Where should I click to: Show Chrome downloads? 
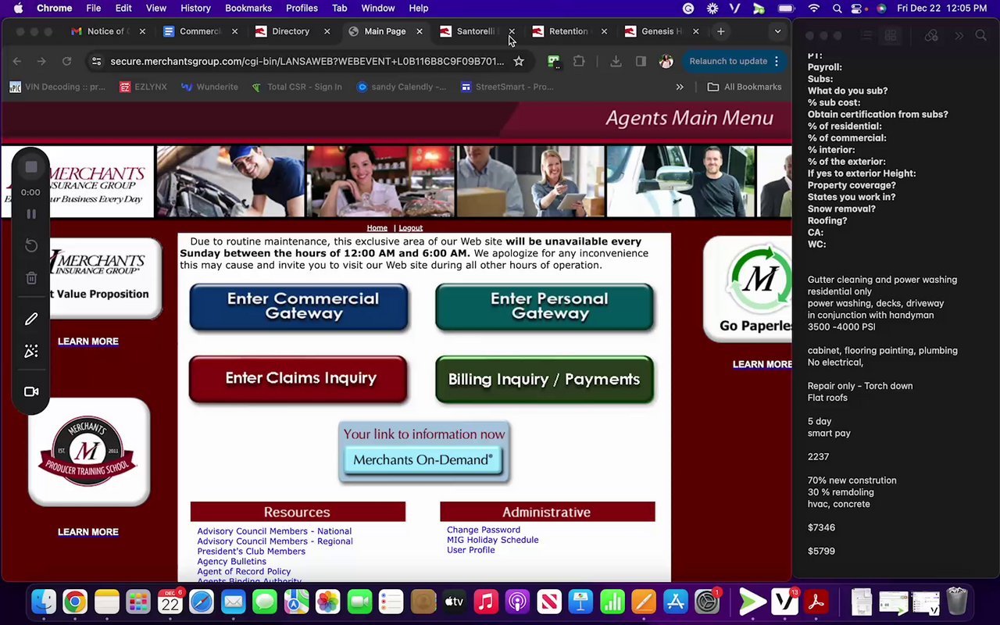click(616, 61)
